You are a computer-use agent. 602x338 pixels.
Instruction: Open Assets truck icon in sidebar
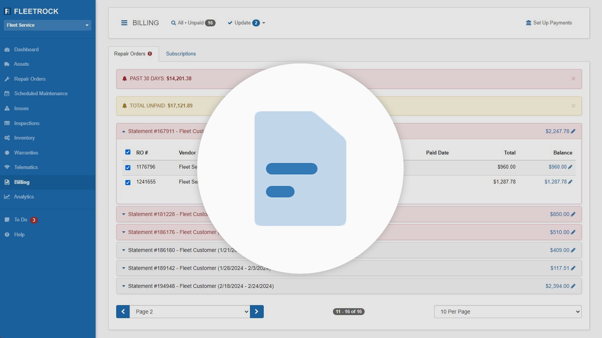pos(7,64)
